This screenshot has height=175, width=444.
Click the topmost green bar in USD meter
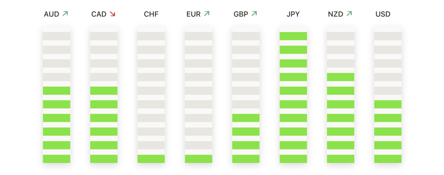pyautogui.click(x=388, y=104)
